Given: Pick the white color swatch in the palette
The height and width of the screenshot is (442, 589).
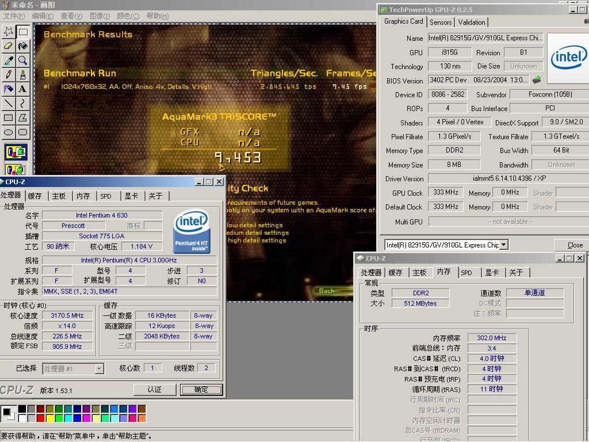Looking at the screenshot, I should 22,418.
